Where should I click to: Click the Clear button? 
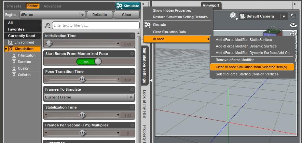[127, 15]
